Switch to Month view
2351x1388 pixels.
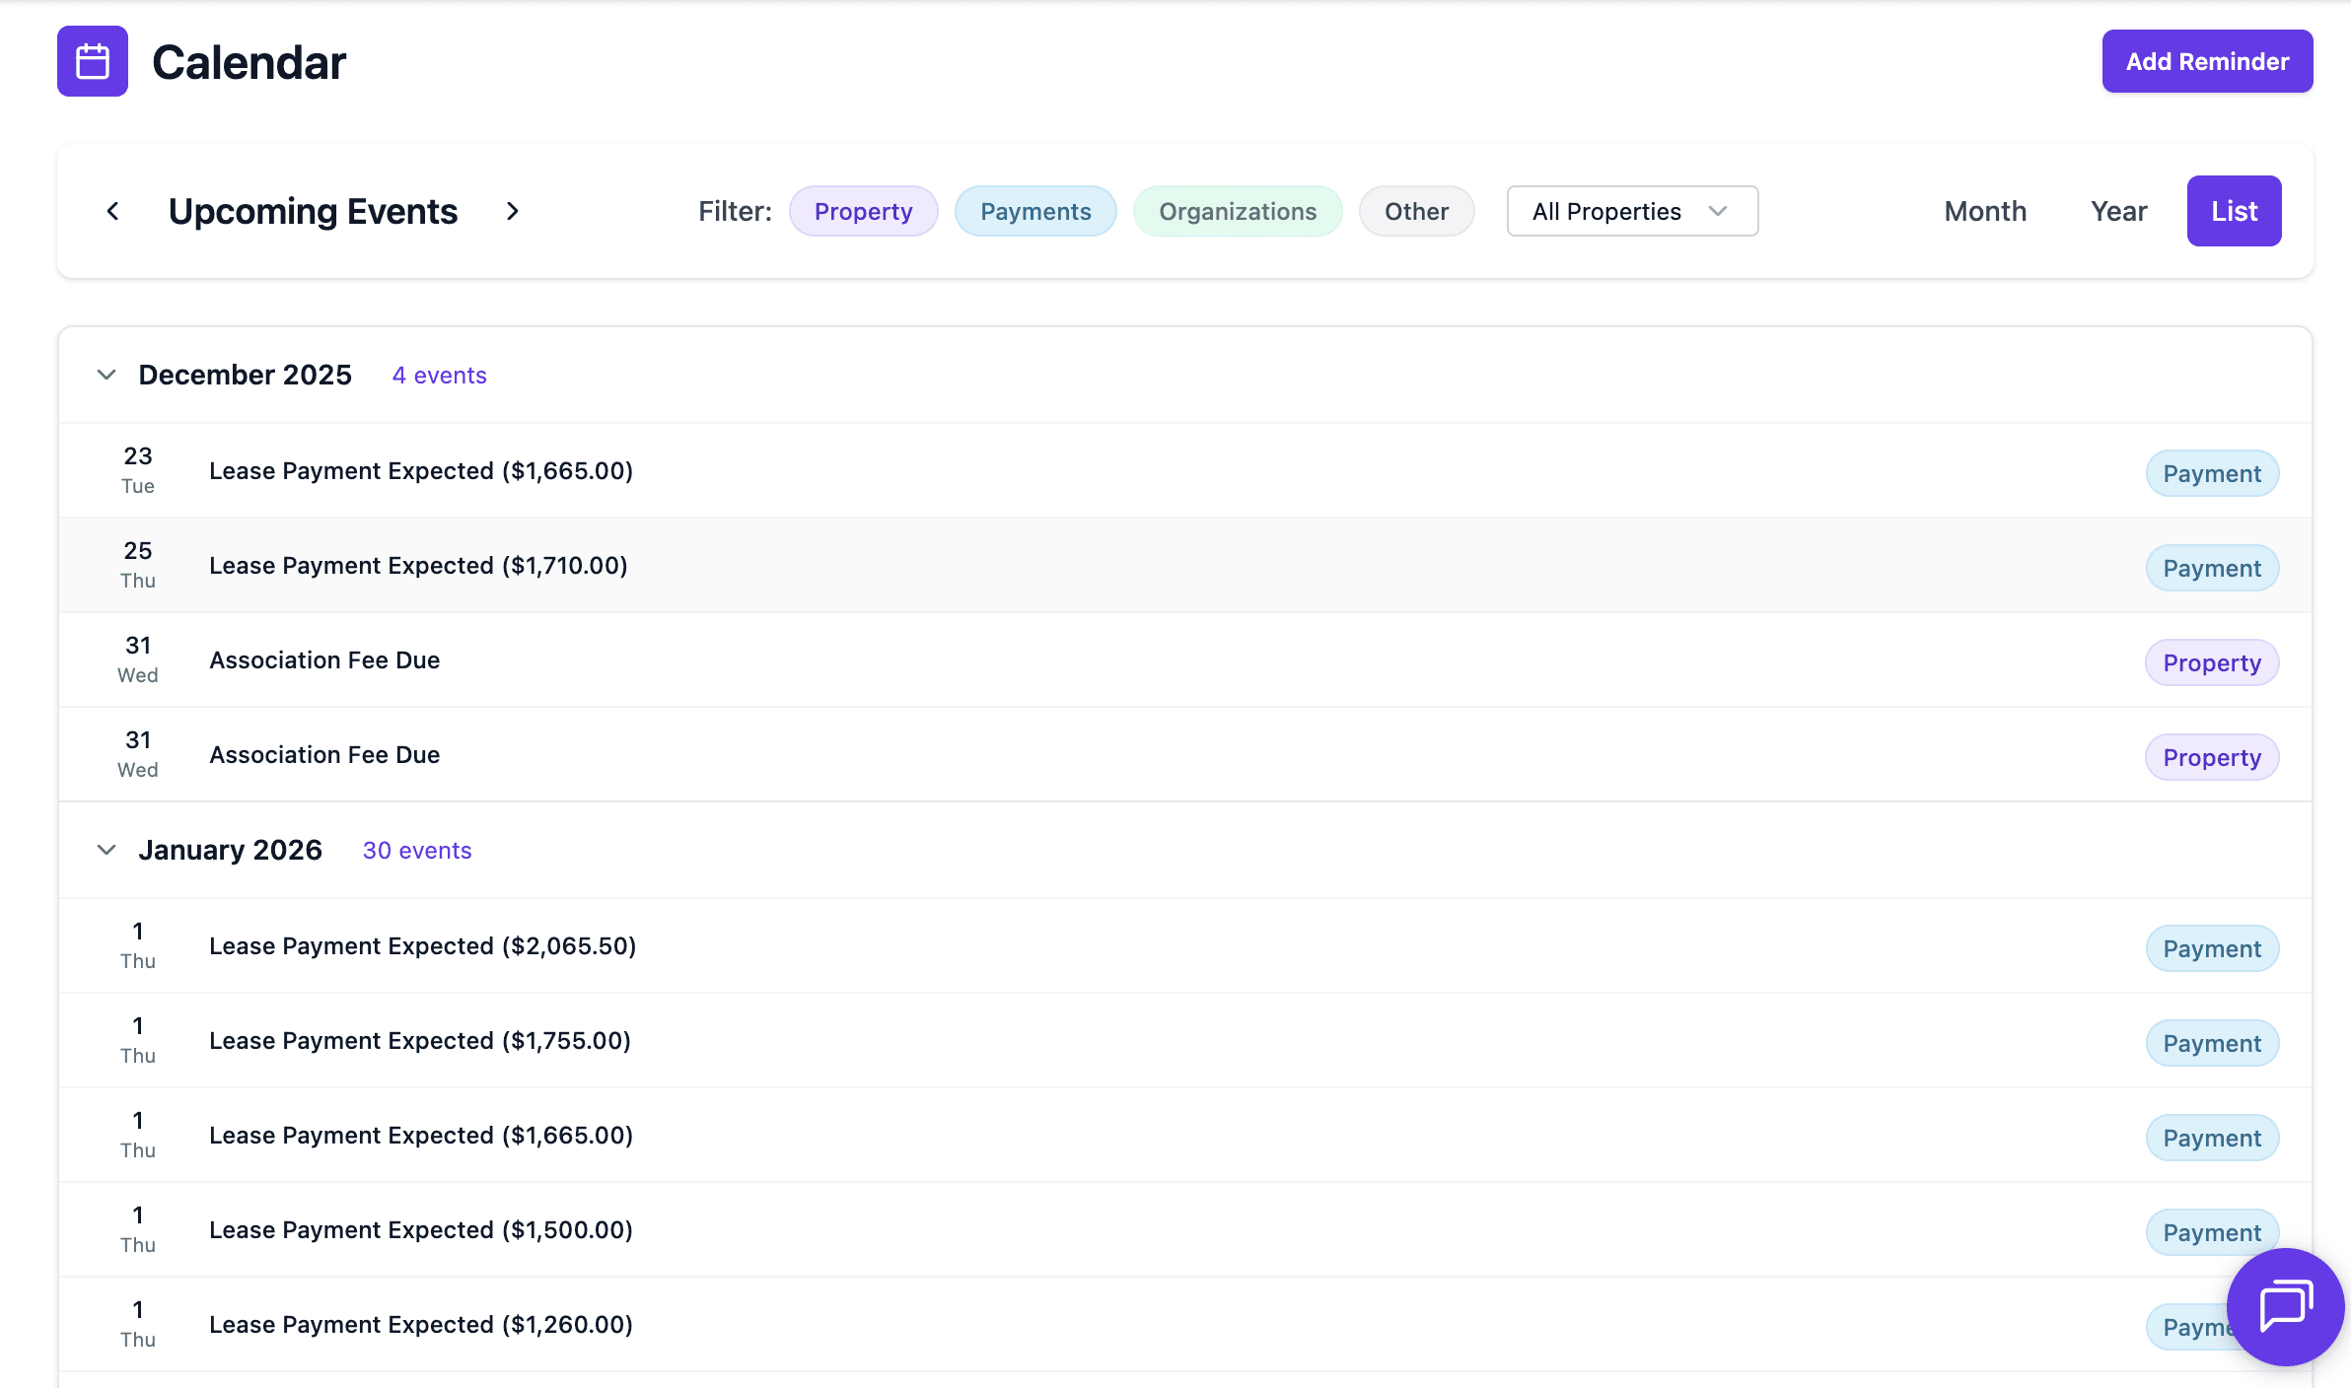pos(1984,211)
